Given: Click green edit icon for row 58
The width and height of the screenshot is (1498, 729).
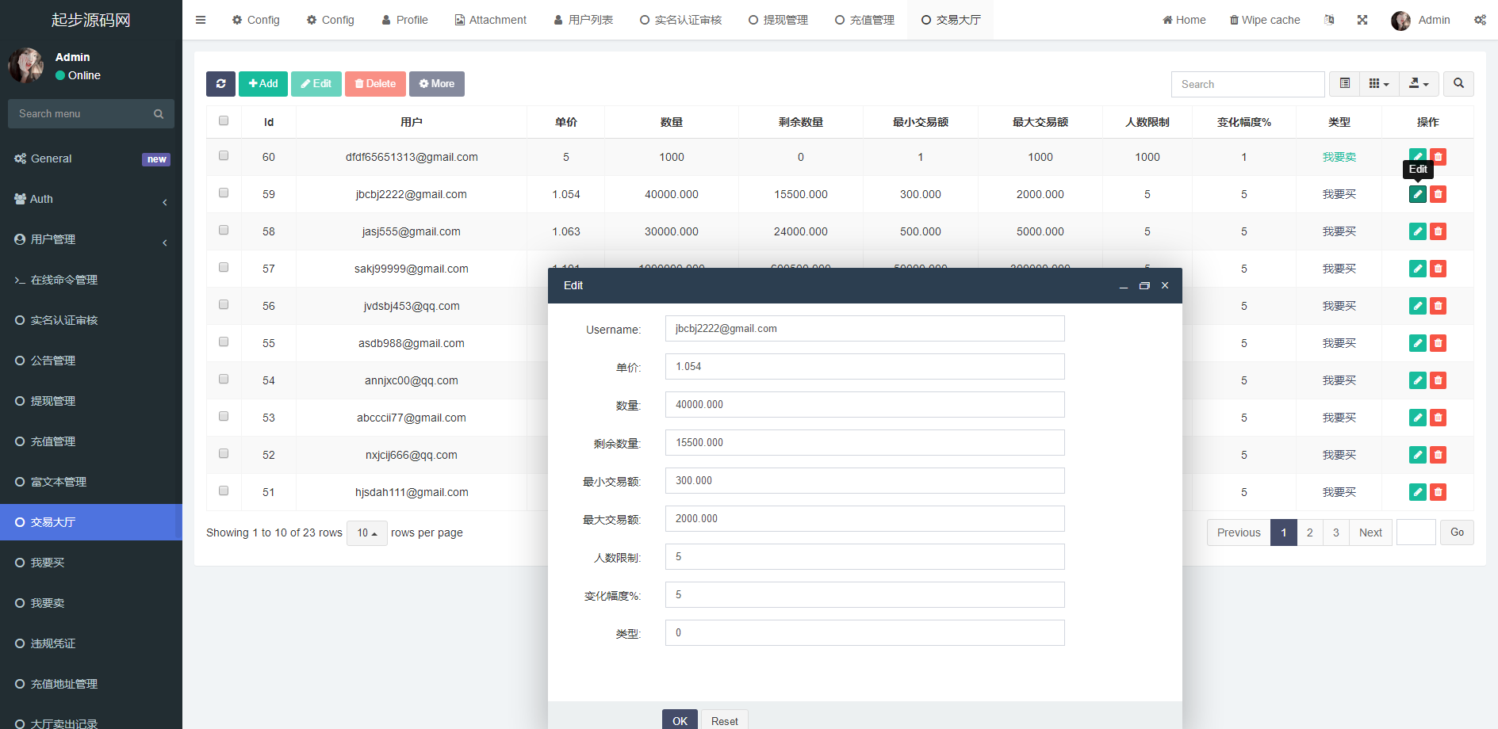Looking at the screenshot, I should pos(1417,231).
